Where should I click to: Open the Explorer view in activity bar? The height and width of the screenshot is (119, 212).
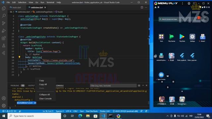(x=4, y=9)
